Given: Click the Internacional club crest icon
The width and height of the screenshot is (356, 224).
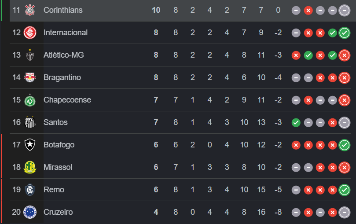Looking at the screenshot, I should [x=30, y=33].
